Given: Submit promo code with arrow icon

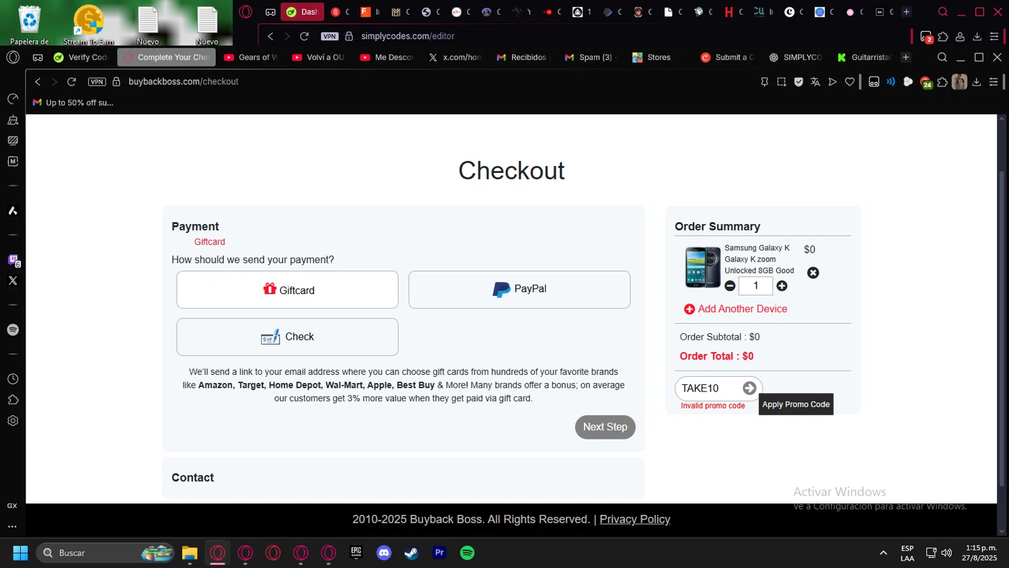Looking at the screenshot, I should 749,388.
